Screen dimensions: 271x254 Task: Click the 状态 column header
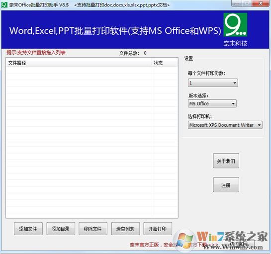point(165,63)
